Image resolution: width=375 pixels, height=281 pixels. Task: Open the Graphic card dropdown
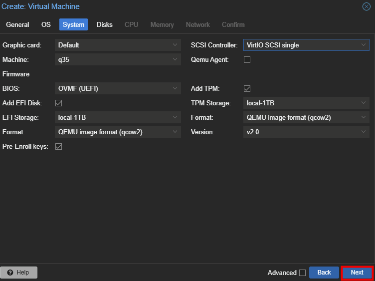coord(118,45)
